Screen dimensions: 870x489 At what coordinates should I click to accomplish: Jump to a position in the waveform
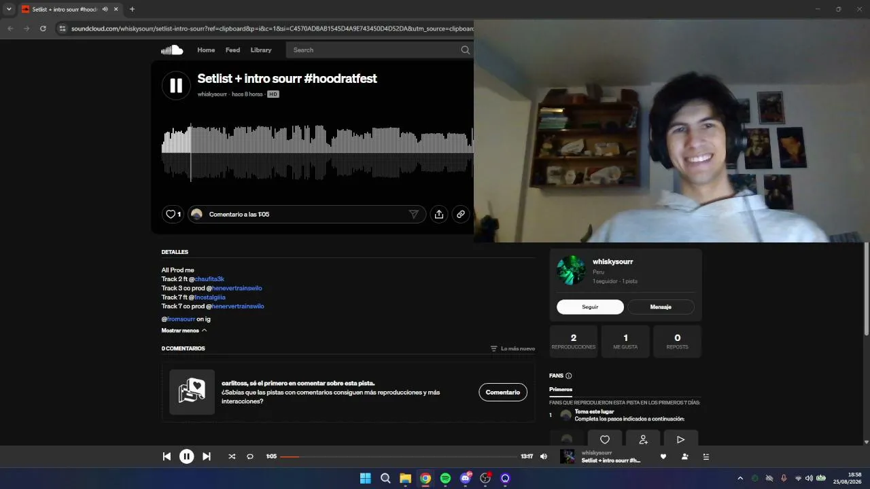(x=317, y=153)
